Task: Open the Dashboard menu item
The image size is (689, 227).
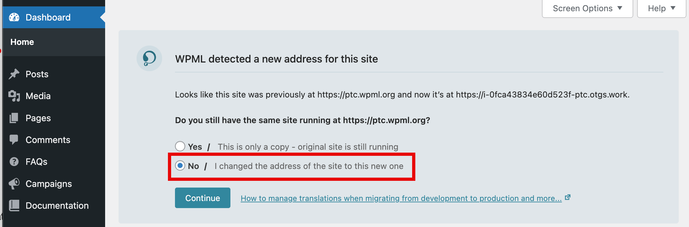Action: point(54,17)
